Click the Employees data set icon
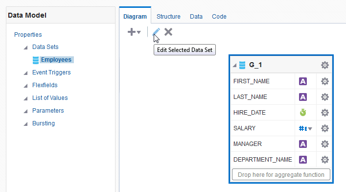 (36, 60)
